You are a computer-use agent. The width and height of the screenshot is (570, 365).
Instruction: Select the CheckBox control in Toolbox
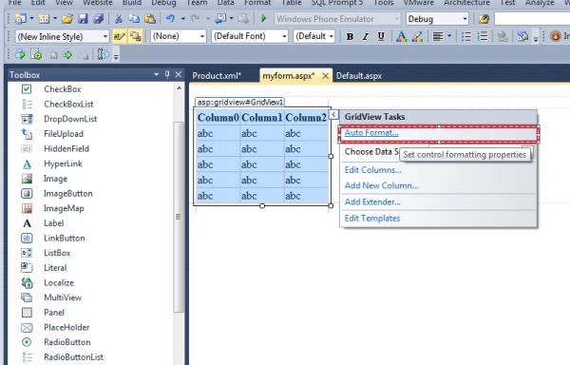pos(63,89)
